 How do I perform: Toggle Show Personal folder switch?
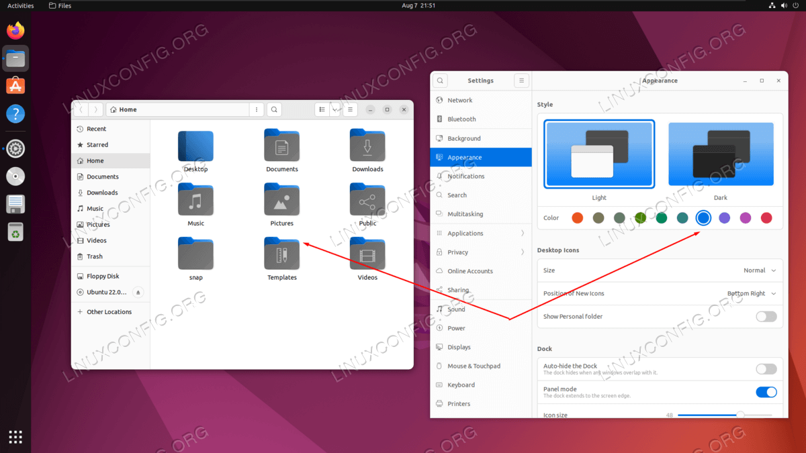(x=766, y=317)
